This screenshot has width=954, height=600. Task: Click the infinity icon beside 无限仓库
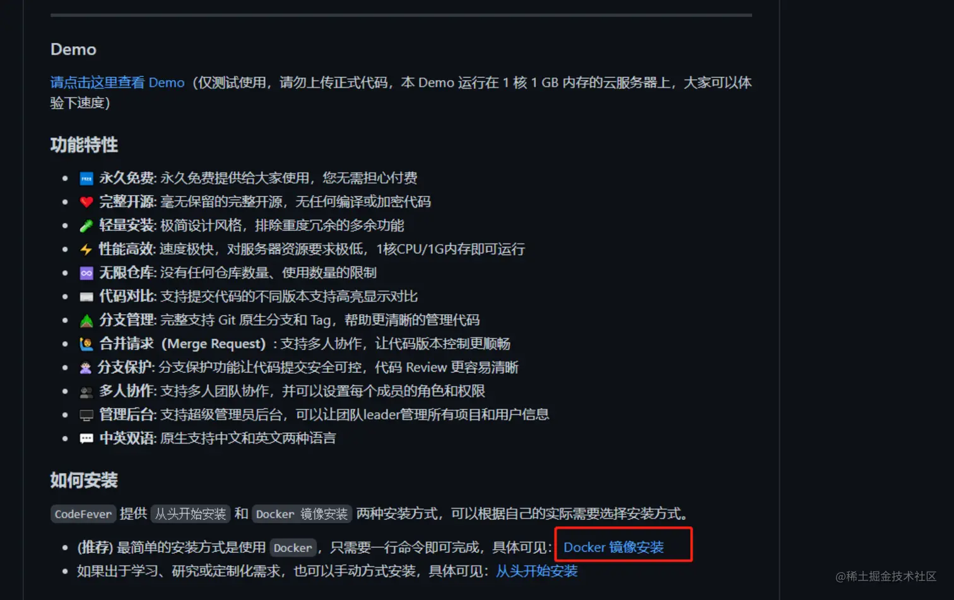[86, 273]
